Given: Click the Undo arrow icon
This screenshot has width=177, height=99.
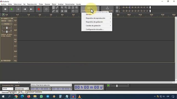Looking at the screenshot, I should 73,11.
